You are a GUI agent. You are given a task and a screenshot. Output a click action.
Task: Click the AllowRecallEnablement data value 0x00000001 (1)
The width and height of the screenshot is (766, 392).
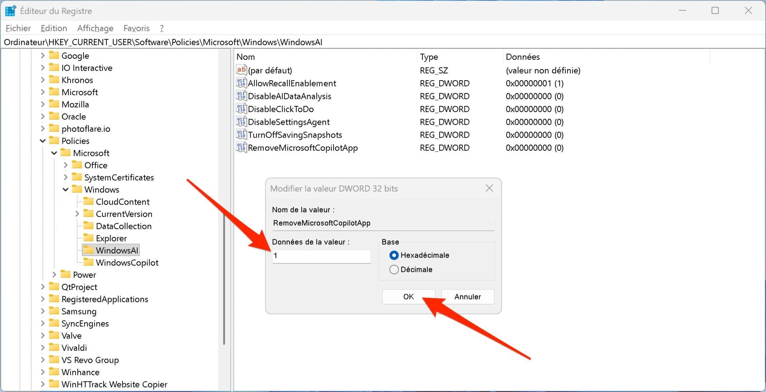click(x=535, y=83)
